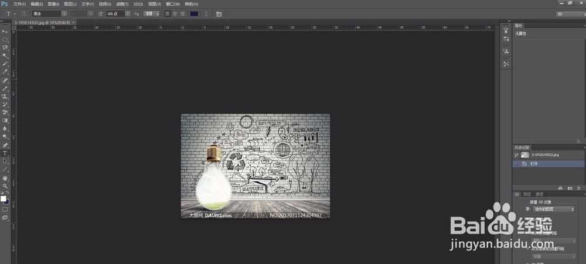
Task: Select the Crop tool
Action: click(x=5, y=64)
